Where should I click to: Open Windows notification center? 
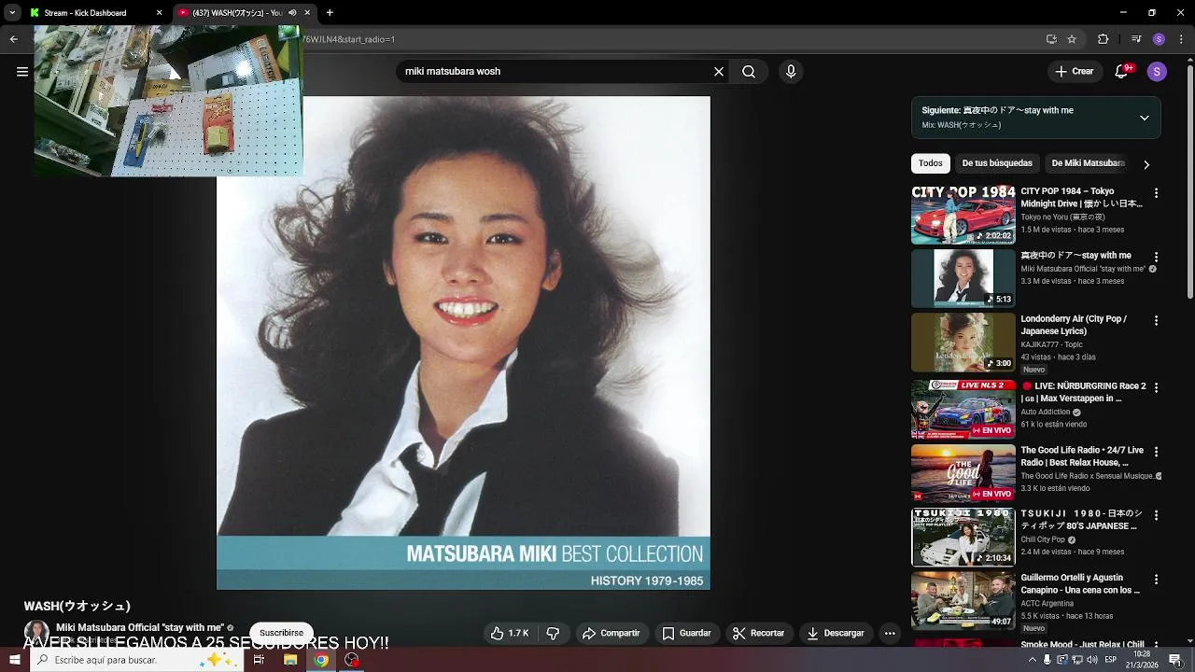point(1175,660)
